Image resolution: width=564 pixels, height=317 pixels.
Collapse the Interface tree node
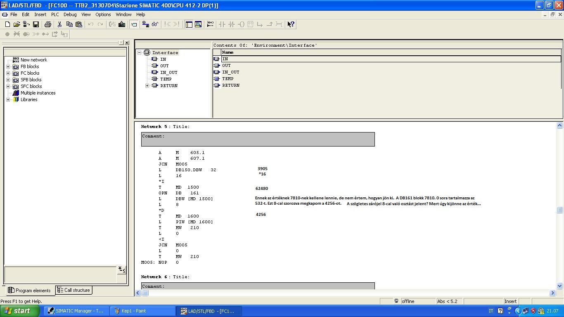coord(140,52)
